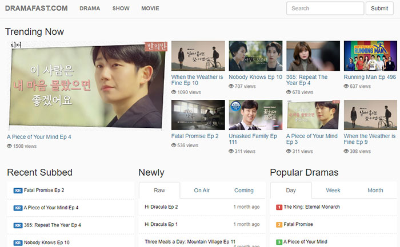Click the eye icon beside 1508 views
The height and width of the screenshot is (247, 400).
[10, 146]
